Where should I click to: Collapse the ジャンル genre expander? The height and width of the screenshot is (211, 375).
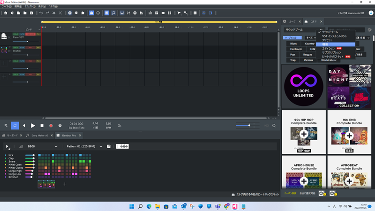click(x=292, y=38)
